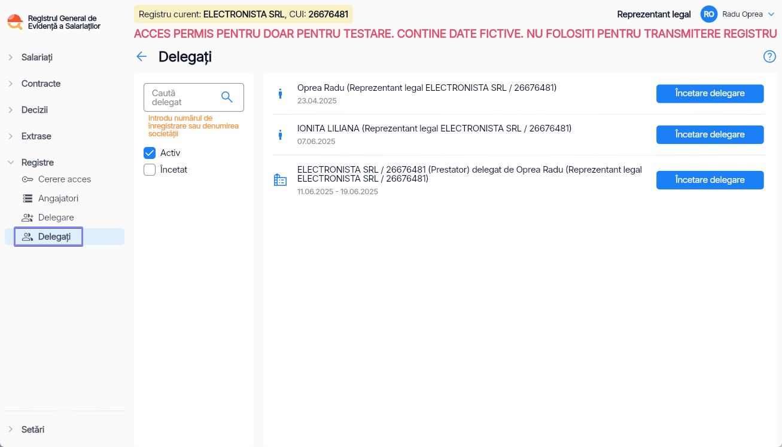782x447 pixels.
Task: Click date range 11.06.2025 - 19.06.2025
Action: 337,192
